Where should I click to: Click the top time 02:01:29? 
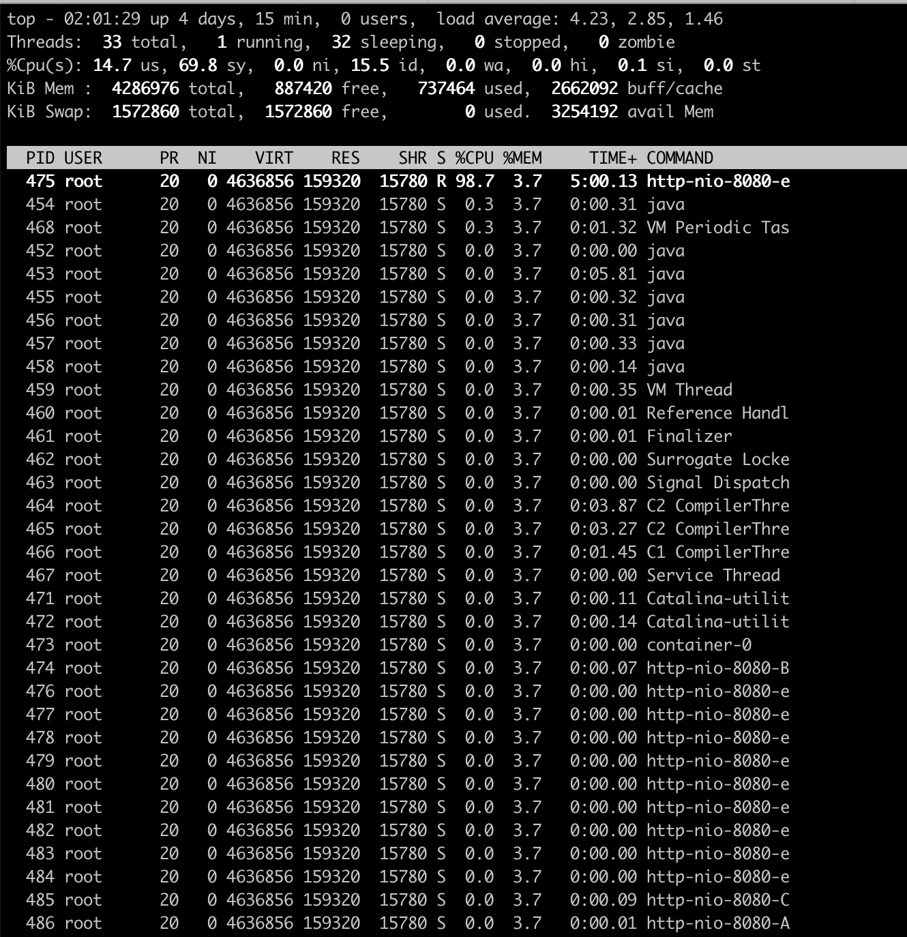pos(102,19)
